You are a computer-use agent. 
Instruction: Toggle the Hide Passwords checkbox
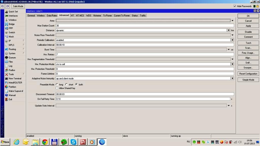[235, 6]
